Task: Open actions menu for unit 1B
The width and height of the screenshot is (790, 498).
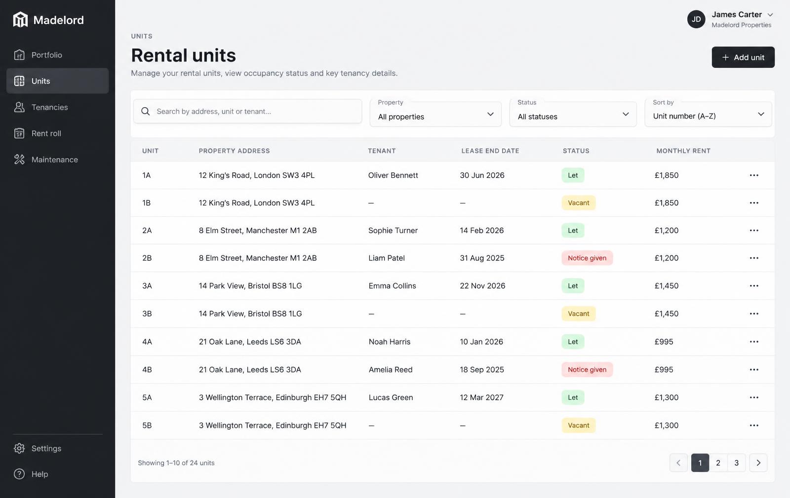Action: 754,203
